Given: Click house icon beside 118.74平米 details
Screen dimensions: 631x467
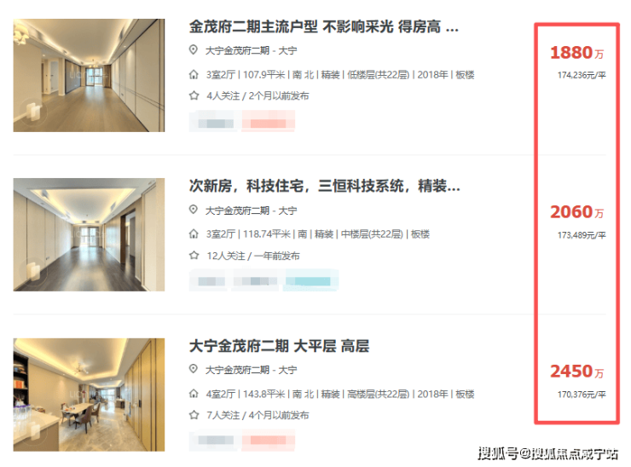Looking at the screenshot, I should tap(194, 233).
